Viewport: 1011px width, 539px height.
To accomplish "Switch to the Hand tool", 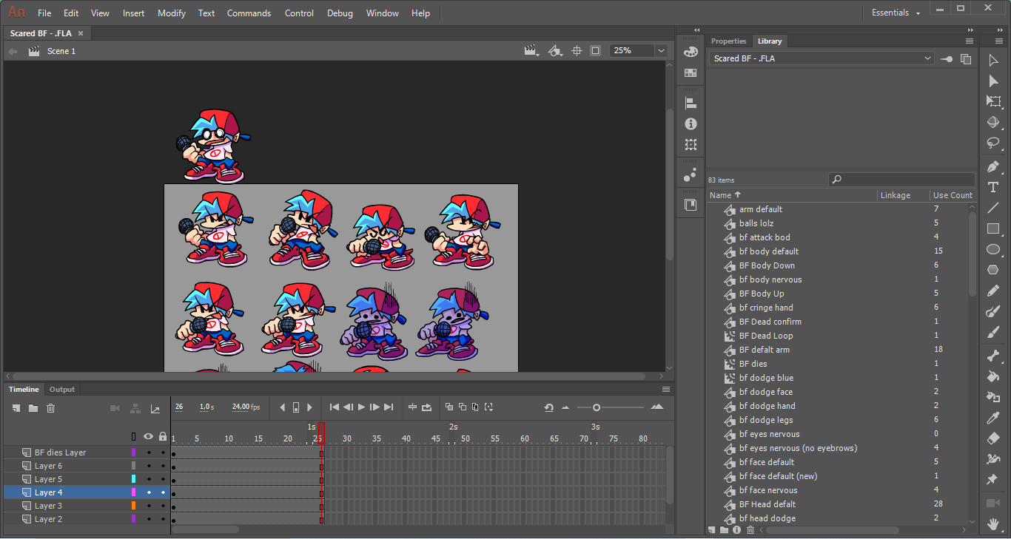I will coord(993,524).
